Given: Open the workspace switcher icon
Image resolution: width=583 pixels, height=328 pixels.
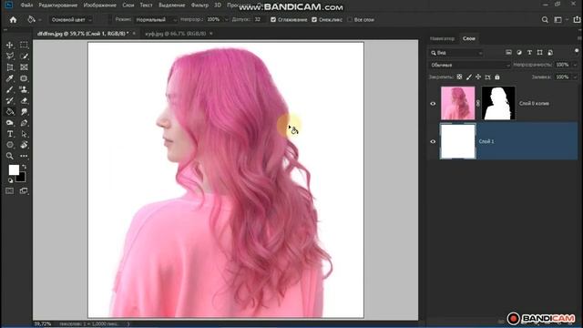Looking at the screenshot, I should coord(558,20).
